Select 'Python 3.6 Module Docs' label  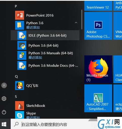click(x=53, y=66)
